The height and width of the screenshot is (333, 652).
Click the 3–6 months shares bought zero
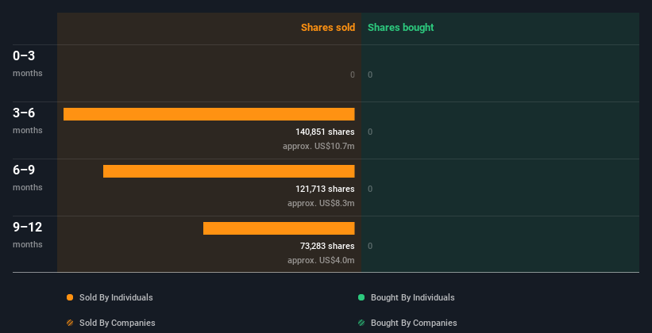[370, 132]
